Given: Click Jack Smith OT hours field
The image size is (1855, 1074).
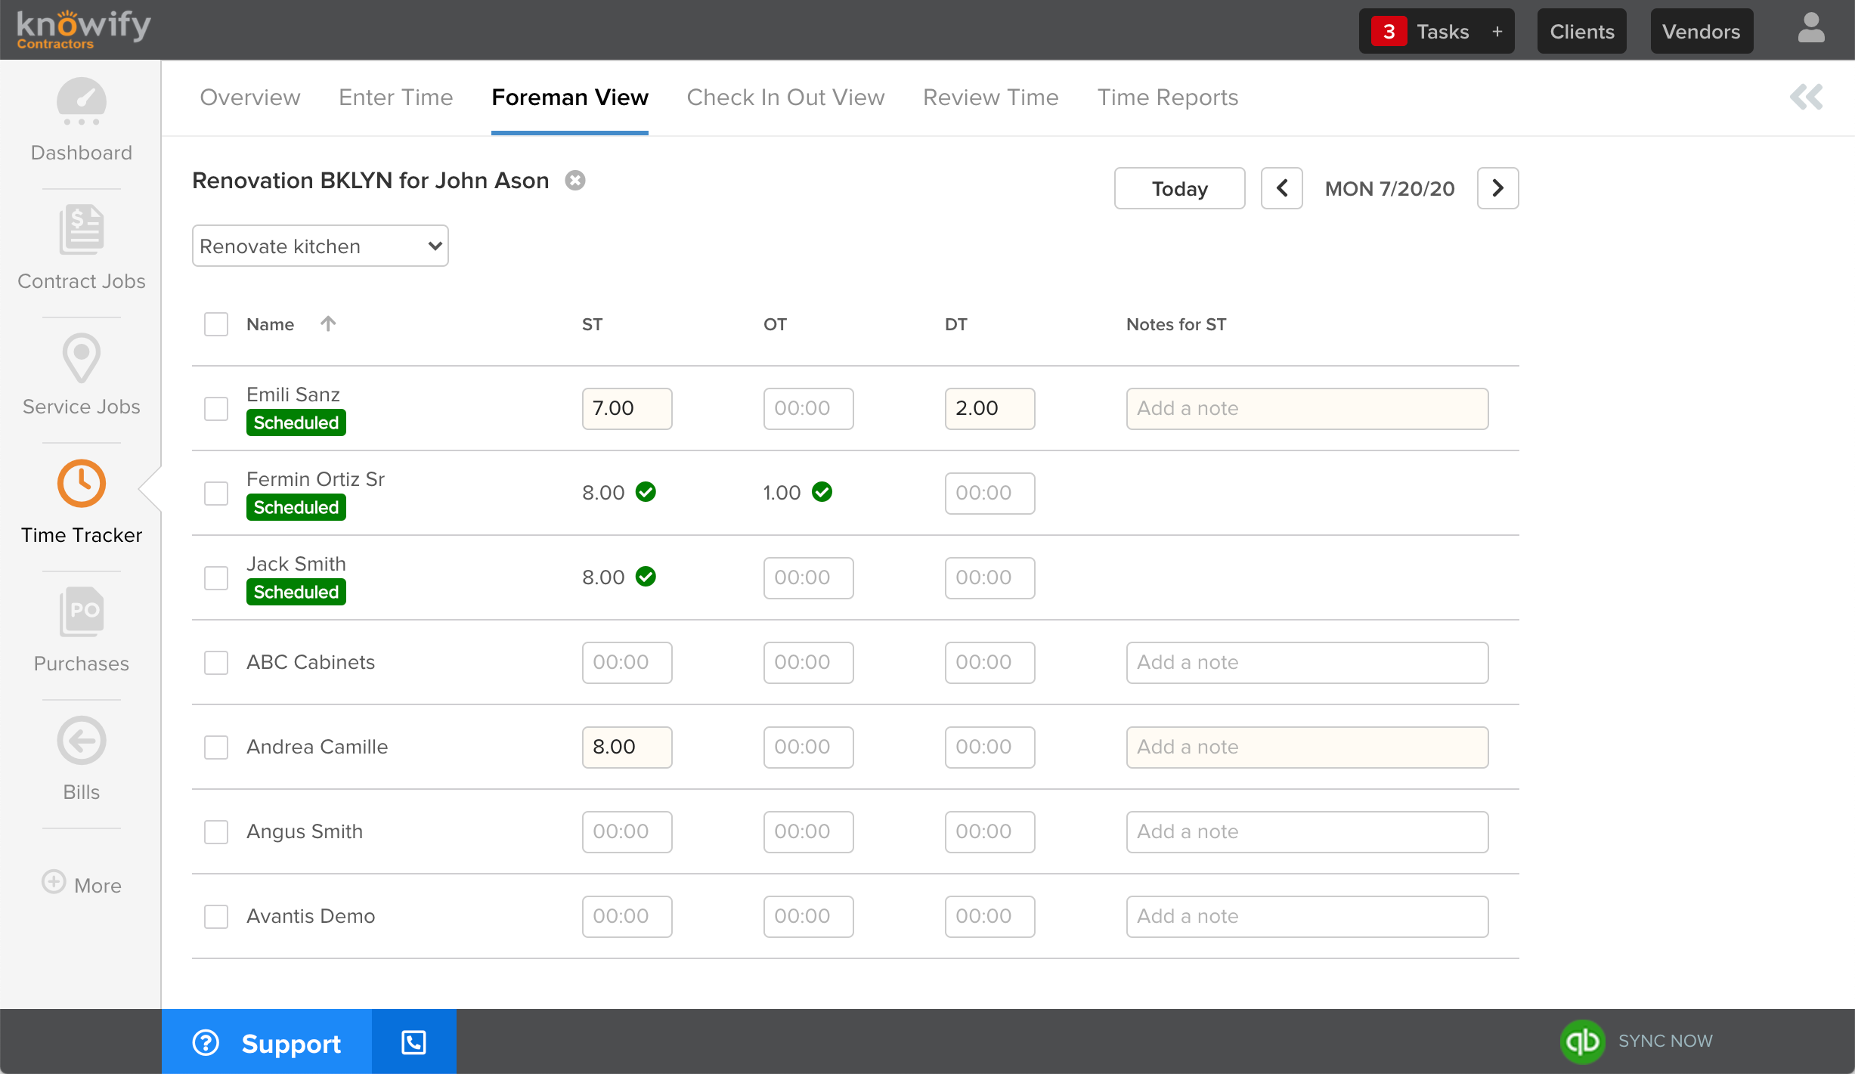Looking at the screenshot, I should pos(809,578).
